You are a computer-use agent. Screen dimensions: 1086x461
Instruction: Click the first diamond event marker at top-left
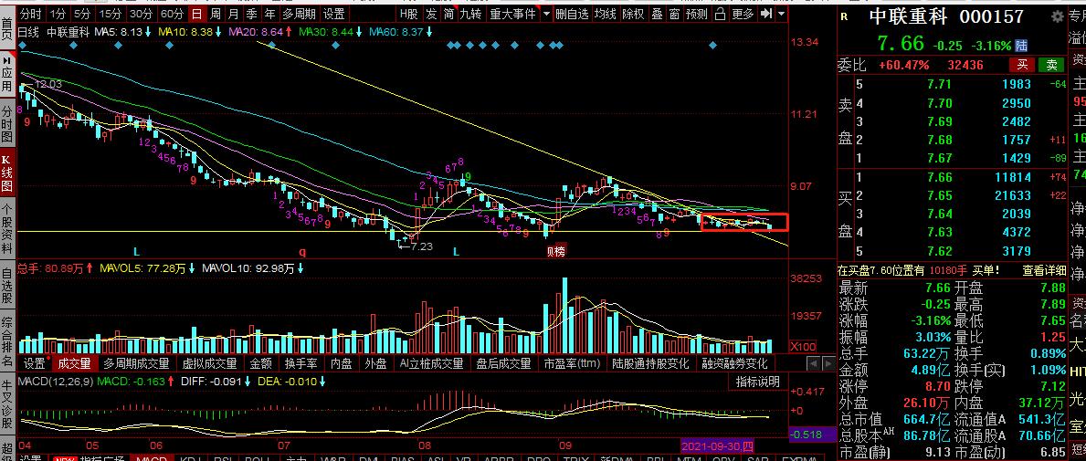click(x=22, y=46)
